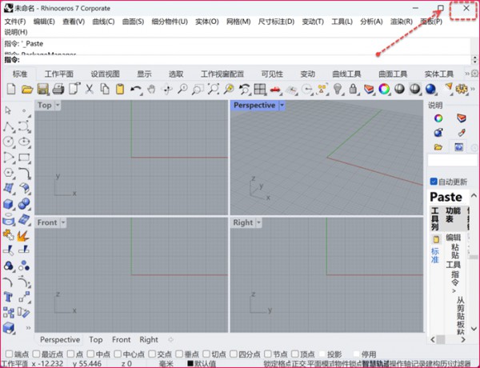Enable the 中心点 osnap checkbox
480x368 pixels.
coord(118,354)
